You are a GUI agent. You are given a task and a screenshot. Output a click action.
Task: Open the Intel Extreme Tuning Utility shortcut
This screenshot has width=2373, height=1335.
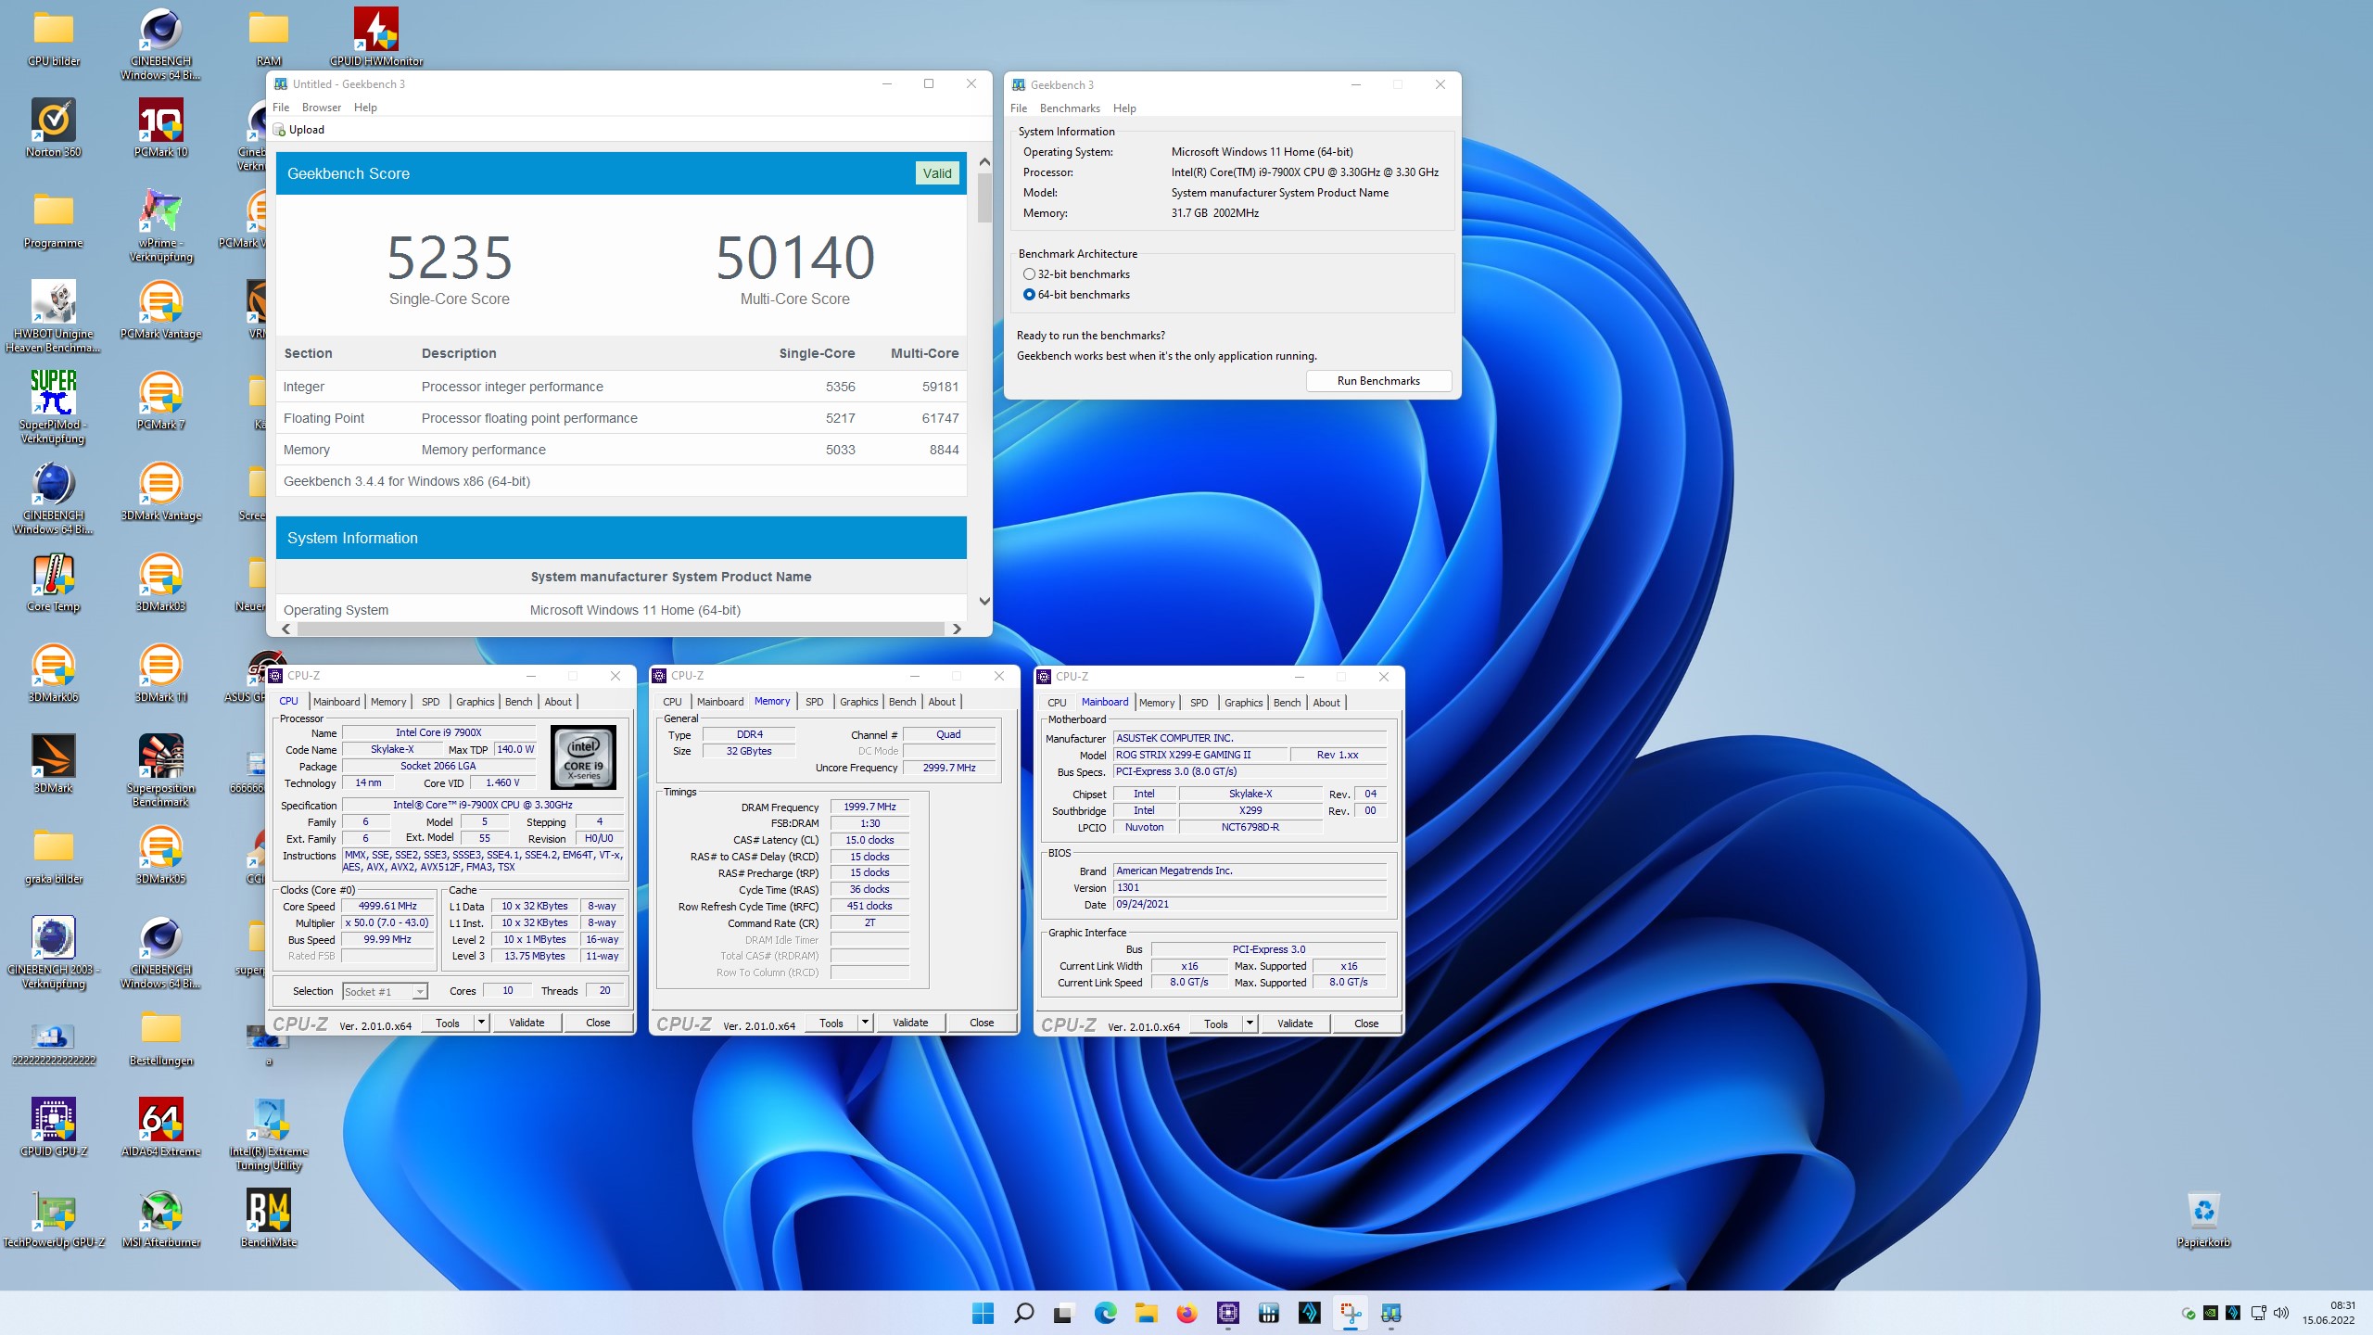coord(269,1134)
